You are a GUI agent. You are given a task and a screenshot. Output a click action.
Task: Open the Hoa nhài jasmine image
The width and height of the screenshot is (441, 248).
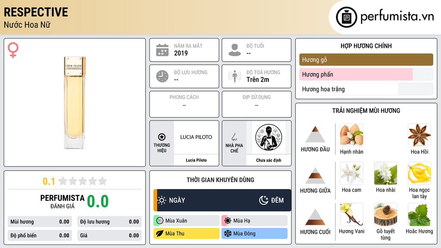pyautogui.click(x=385, y=173)
